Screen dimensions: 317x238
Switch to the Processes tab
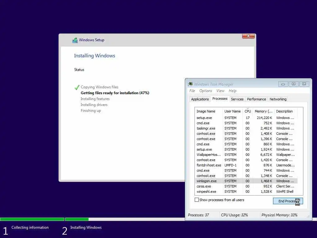click(x=220, y=99)
